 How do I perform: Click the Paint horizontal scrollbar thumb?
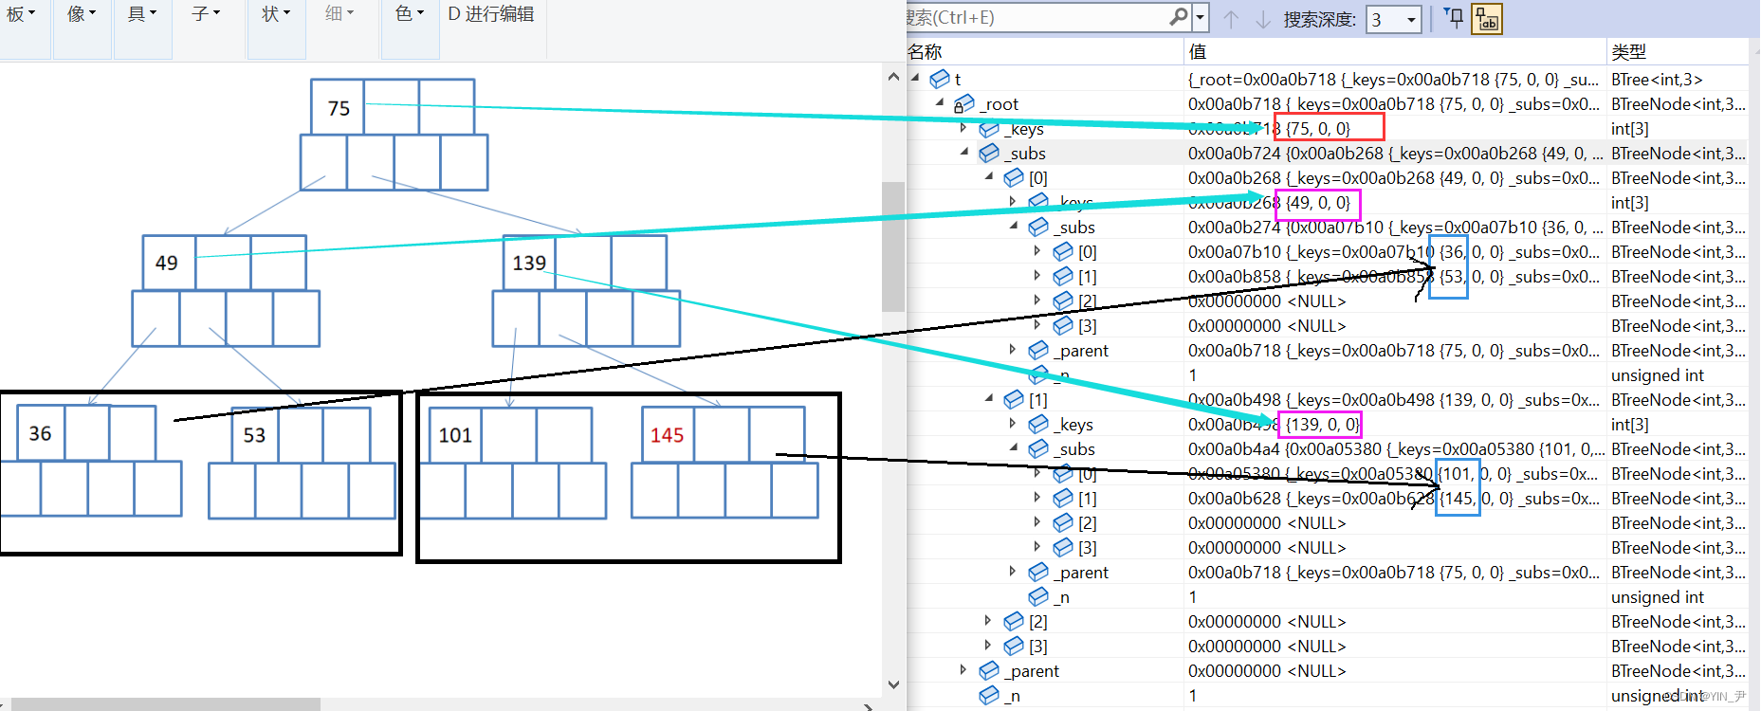tap(165, 704)
